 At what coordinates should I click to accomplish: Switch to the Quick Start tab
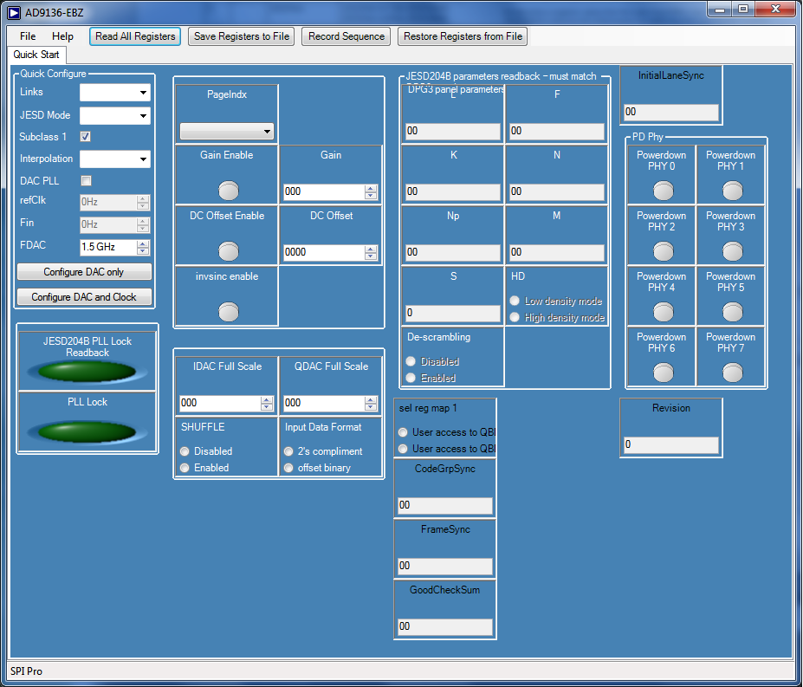[36, 55]
